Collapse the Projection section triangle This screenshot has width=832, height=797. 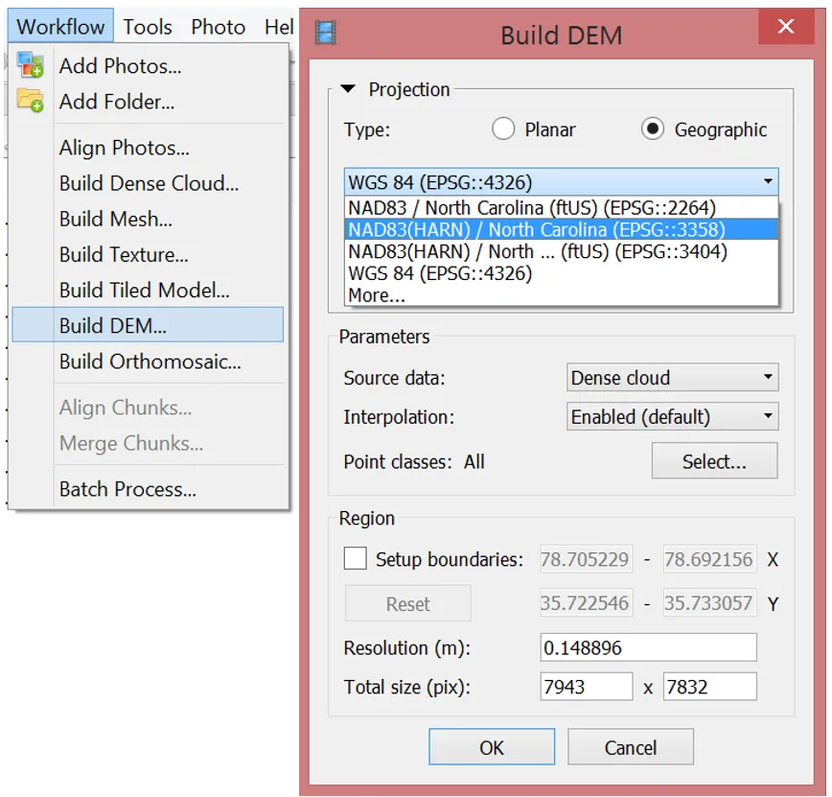(349, 90)
